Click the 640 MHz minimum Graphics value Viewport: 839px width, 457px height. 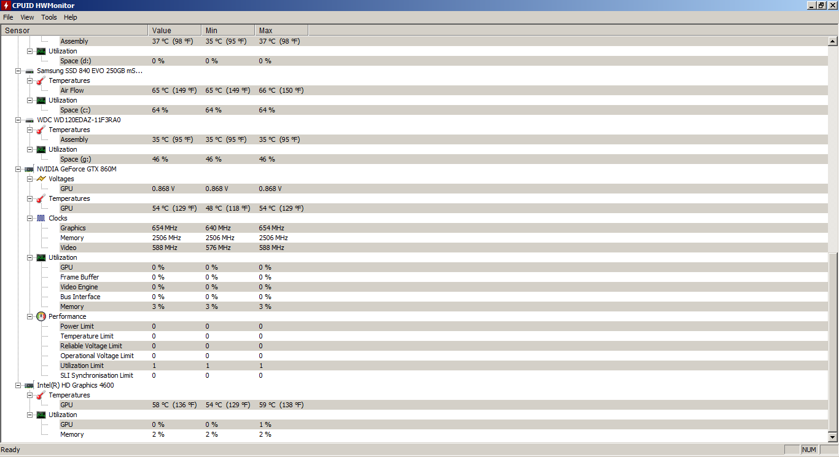click(x=218, y=228)
